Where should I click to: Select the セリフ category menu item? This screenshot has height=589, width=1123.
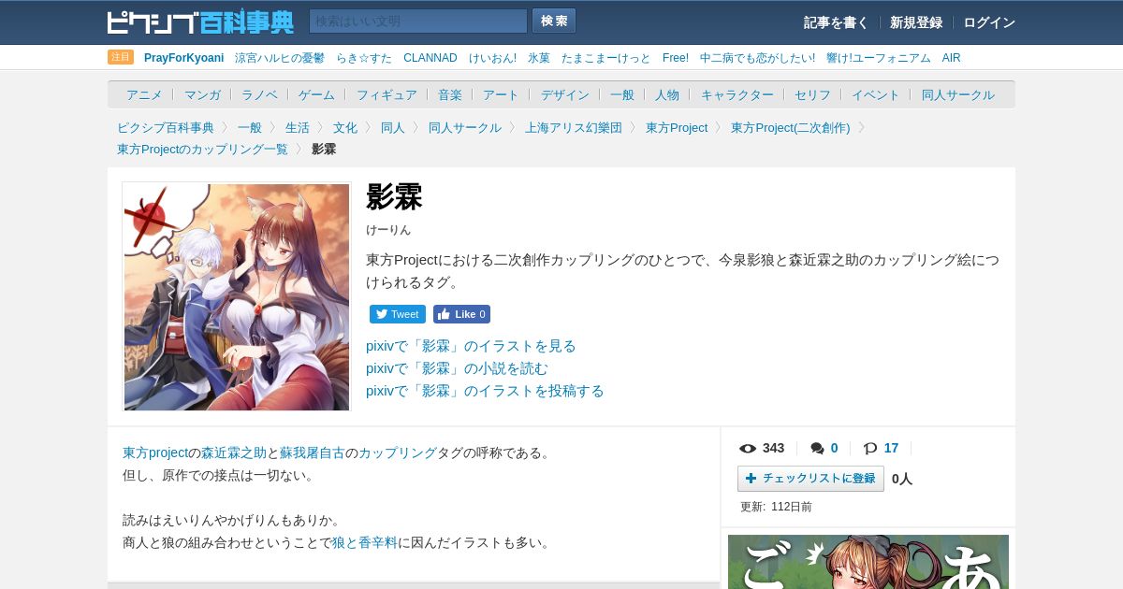[x=812, y=95]
